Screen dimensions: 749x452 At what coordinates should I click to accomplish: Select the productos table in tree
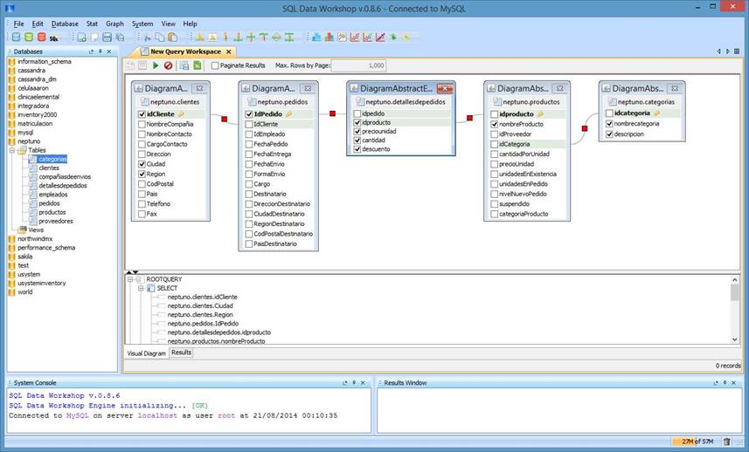tap(52, 212)
